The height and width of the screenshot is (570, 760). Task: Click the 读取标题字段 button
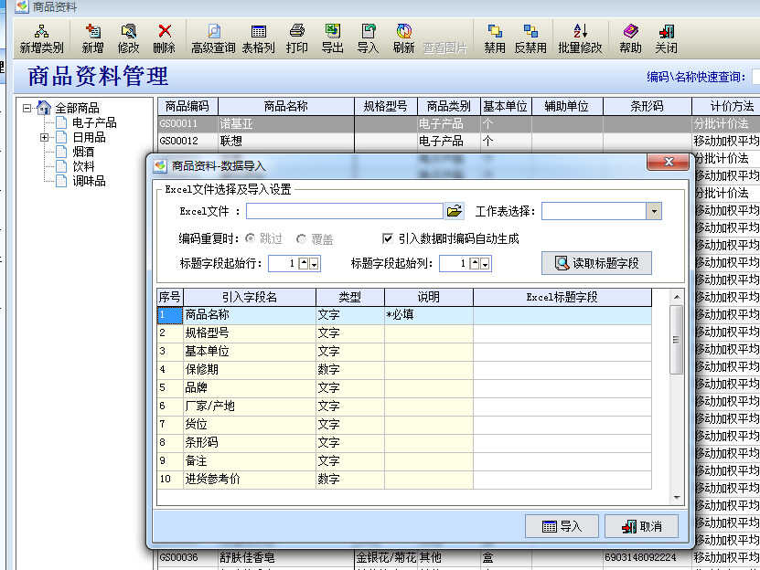596,263
